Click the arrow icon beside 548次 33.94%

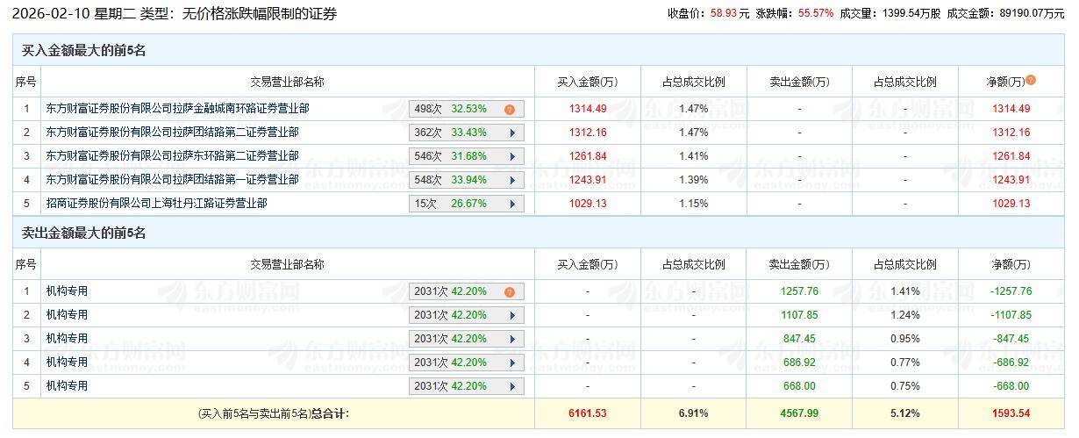click(510, 180)
